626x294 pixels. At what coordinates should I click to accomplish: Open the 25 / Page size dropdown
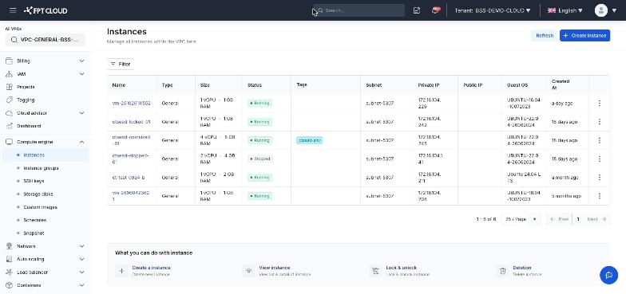click(x=521, y=219)
